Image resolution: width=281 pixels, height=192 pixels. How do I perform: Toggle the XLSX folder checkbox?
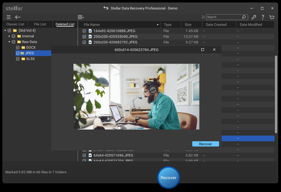point(18,59)
